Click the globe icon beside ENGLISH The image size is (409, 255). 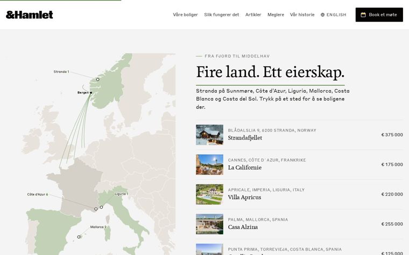(x=323, y=15)
